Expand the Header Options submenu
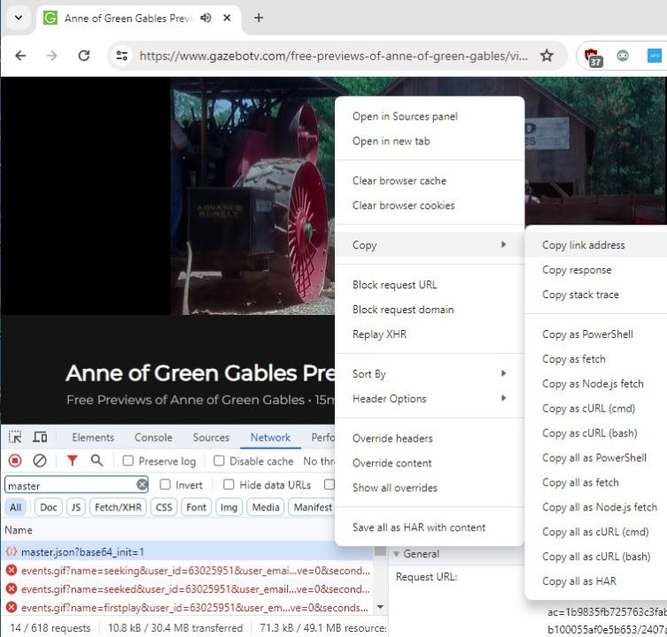Viewport: 667px width, 637px height. [x=429, y=399]
